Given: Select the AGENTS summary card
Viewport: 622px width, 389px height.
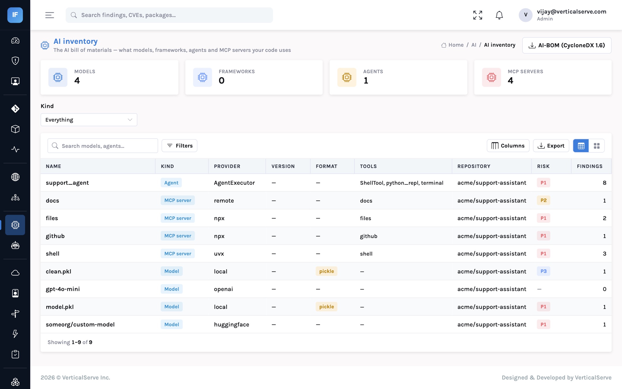Looking at the screenshot, I should point(398,77).
